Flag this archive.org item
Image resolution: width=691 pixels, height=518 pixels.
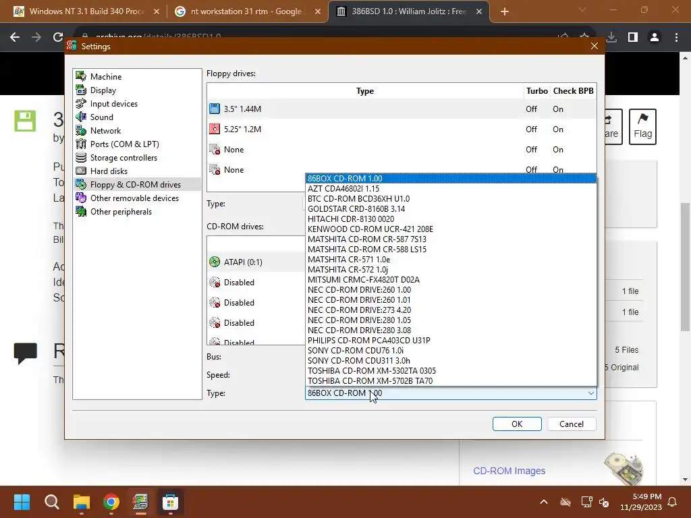(642, 126)
